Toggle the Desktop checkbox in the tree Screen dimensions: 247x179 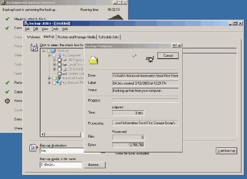pyautogui.click(x=48, y=51)
